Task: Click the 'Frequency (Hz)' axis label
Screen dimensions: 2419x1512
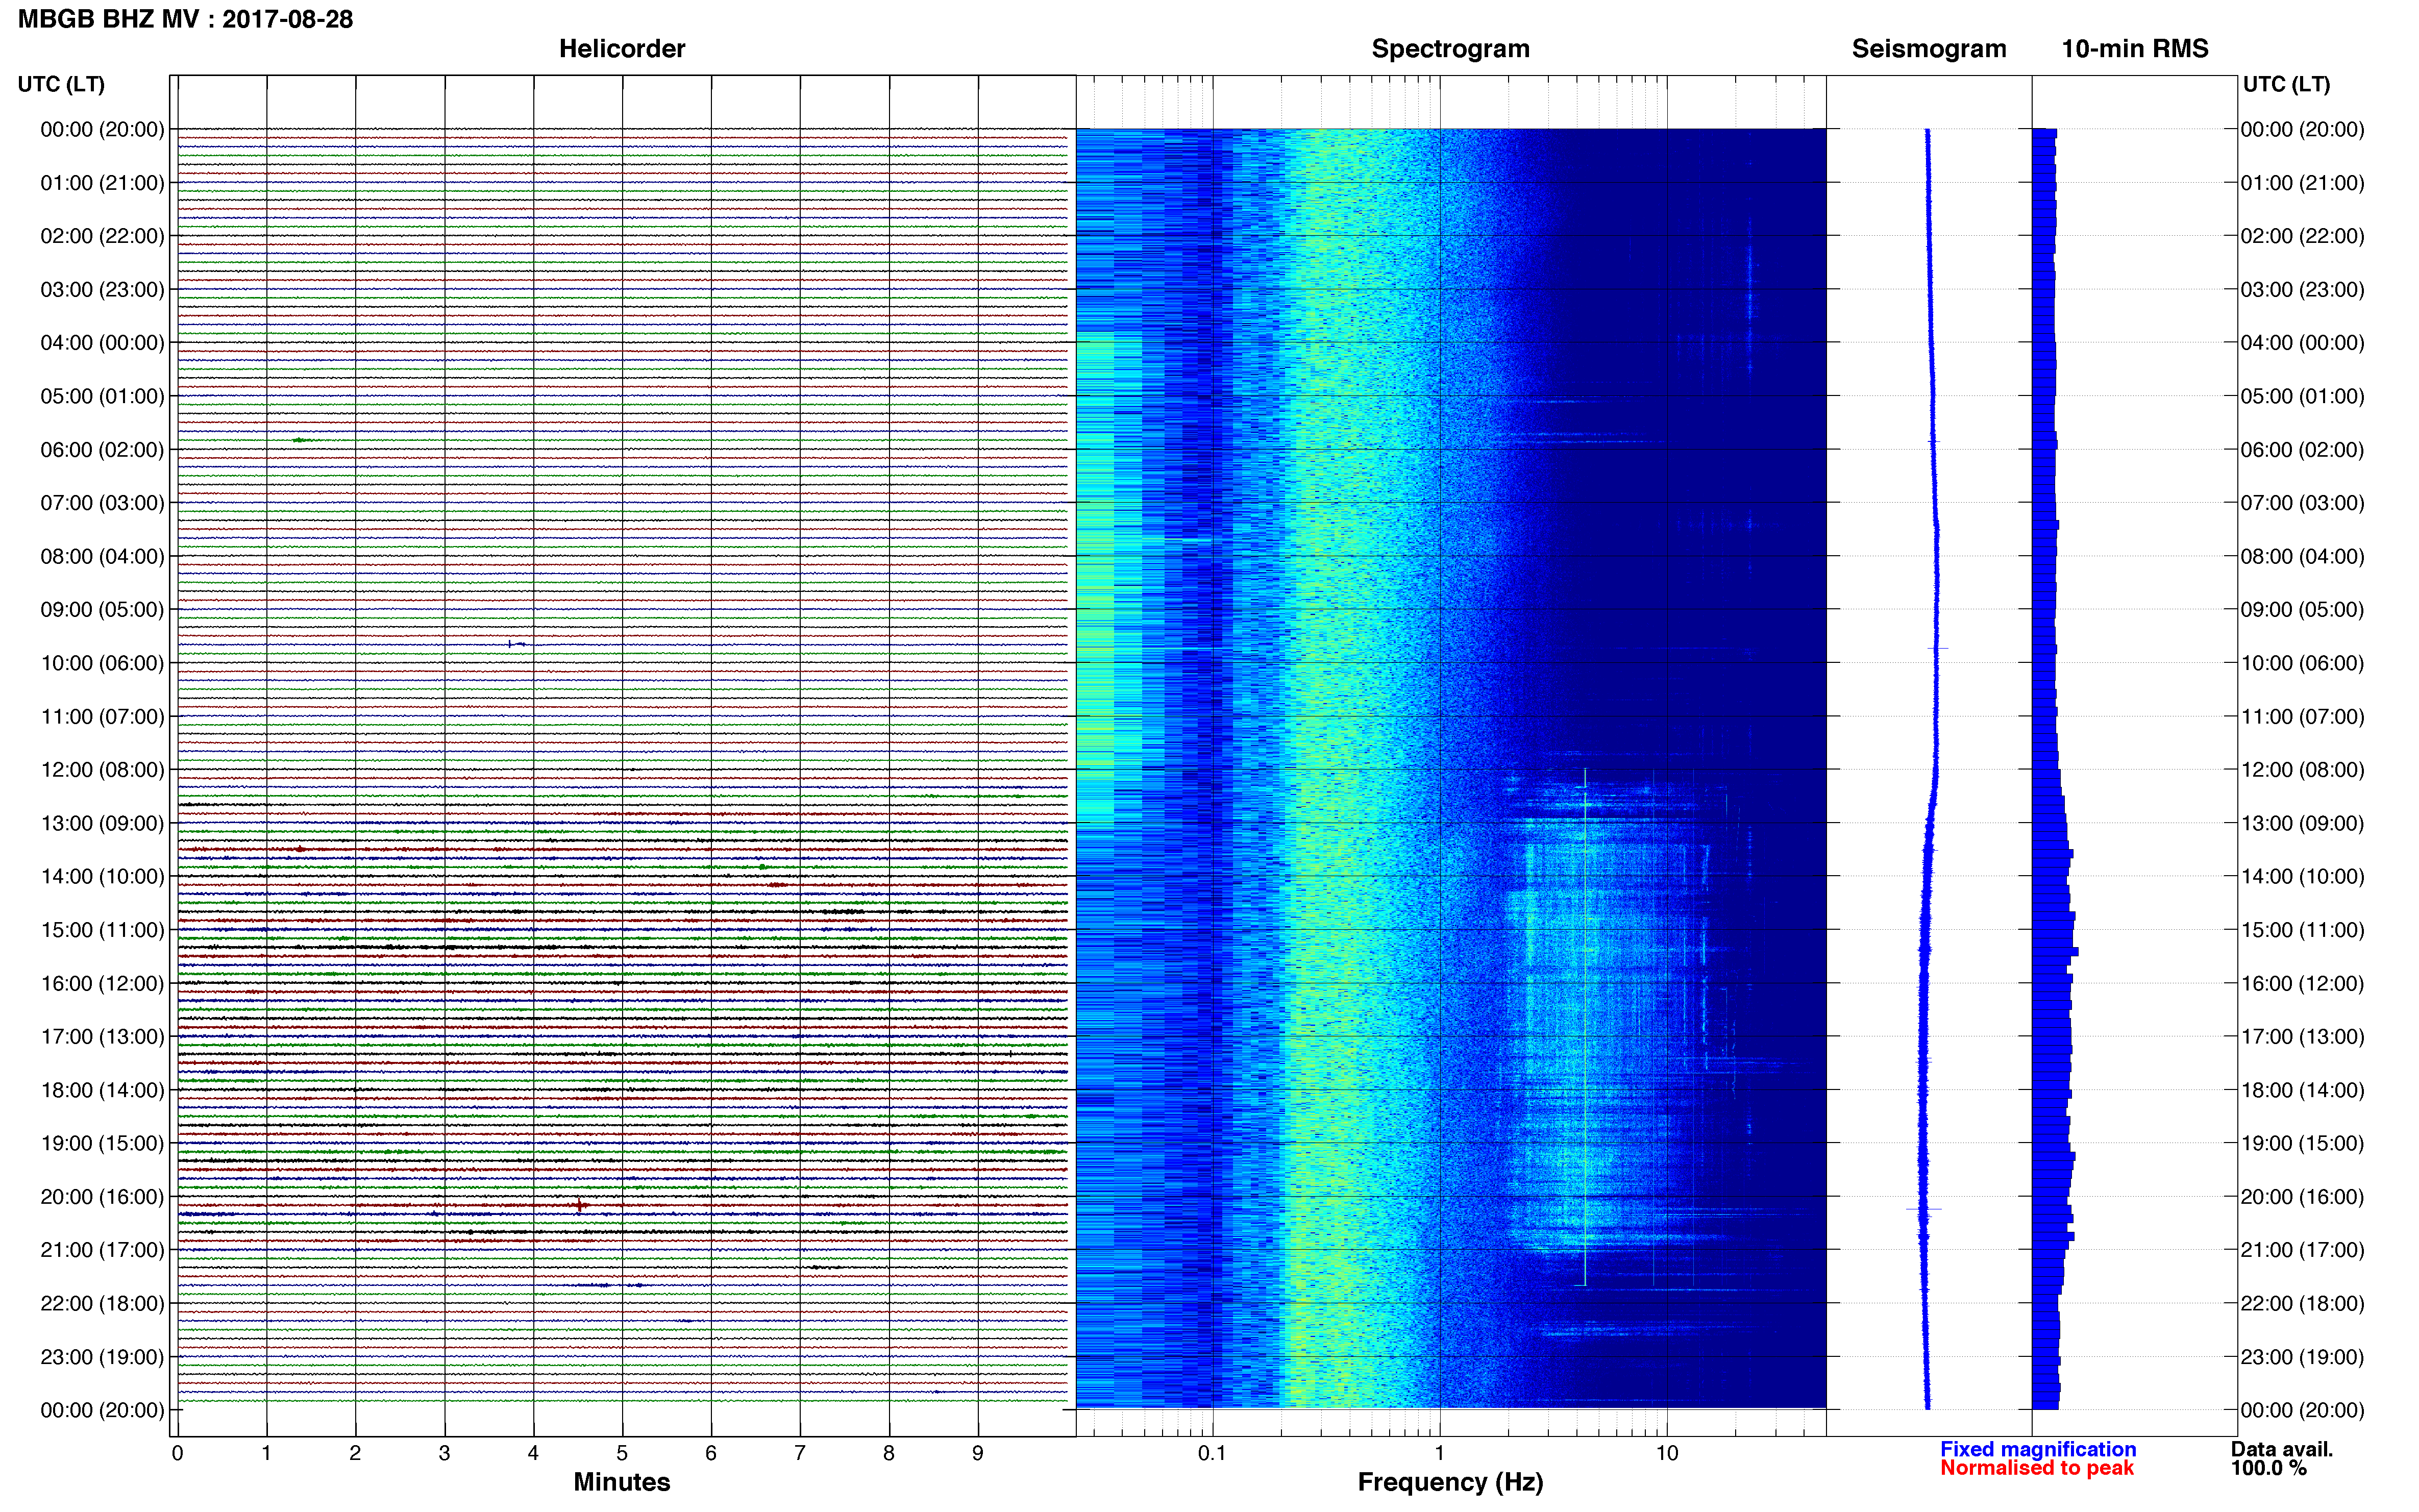Action: 1450,1482
